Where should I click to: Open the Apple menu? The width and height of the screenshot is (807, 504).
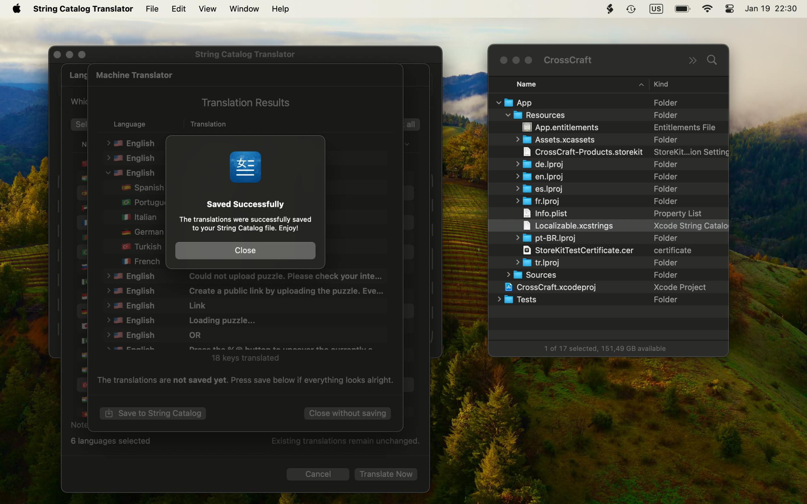[x=16, y=9]
